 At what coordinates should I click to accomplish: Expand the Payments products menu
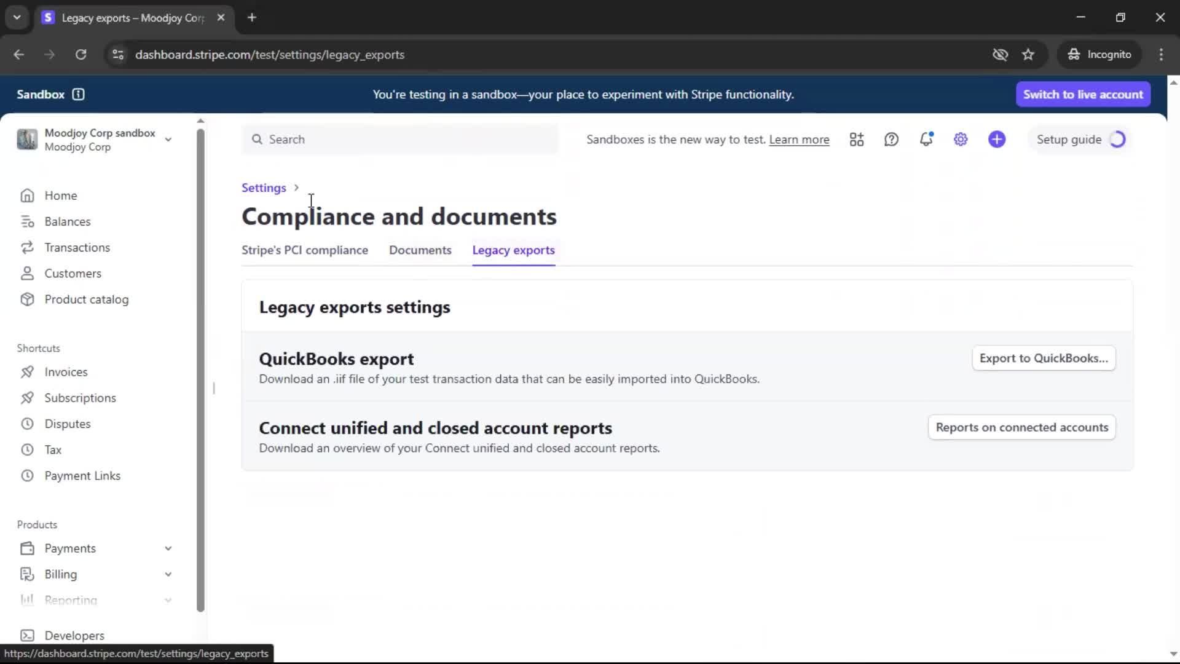click(168, 548)
